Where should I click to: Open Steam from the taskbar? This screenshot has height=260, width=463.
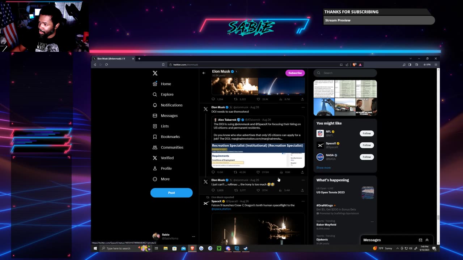[246, 248]
